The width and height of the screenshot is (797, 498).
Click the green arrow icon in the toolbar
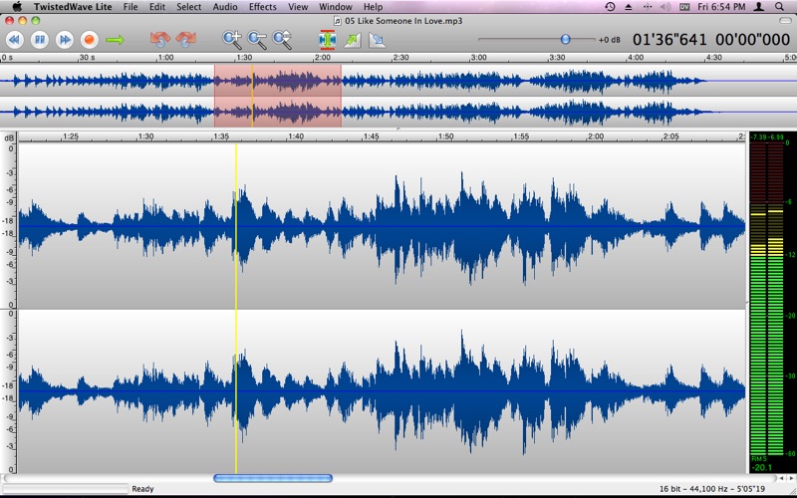pyautogui.click(x=115, y=40)
